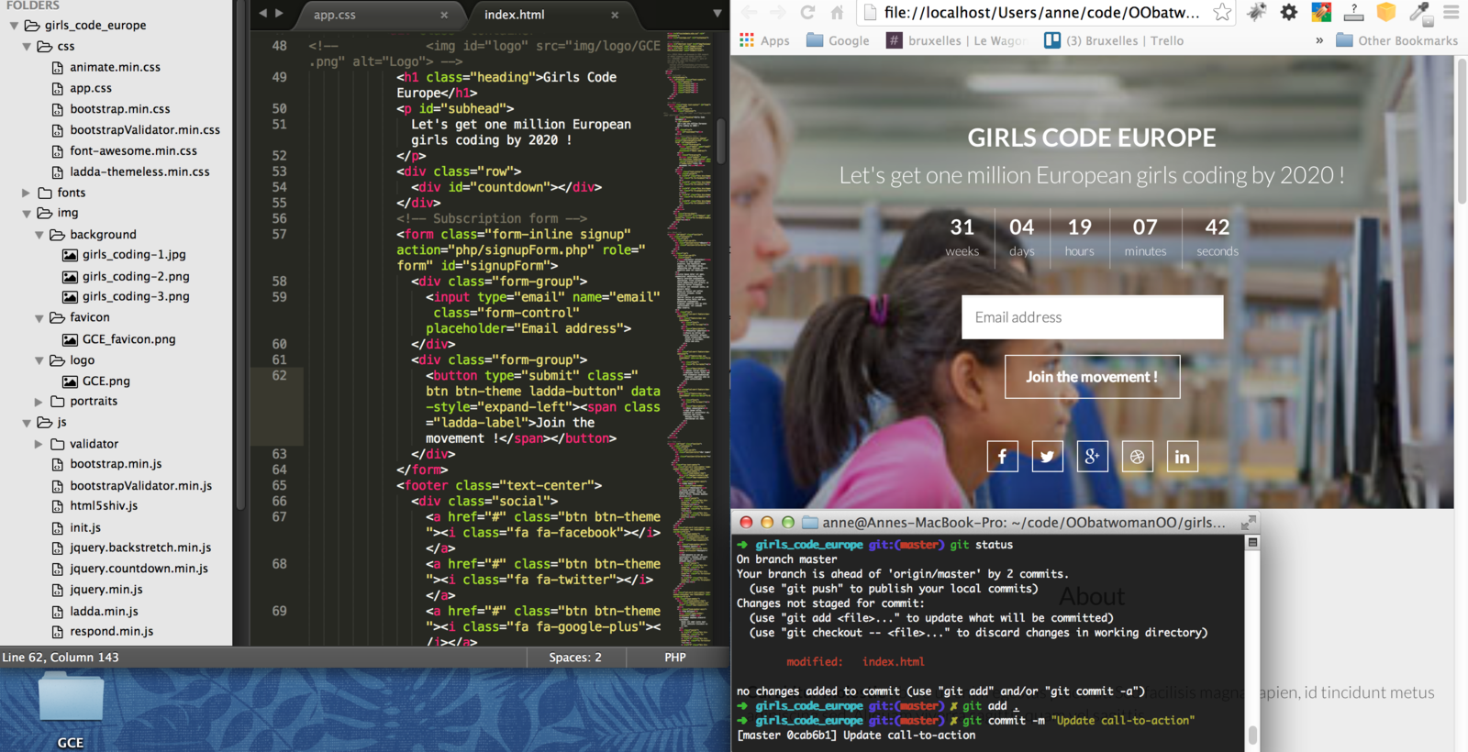Show hidden bookmarks with chevron

click(x=1319, y=40)
